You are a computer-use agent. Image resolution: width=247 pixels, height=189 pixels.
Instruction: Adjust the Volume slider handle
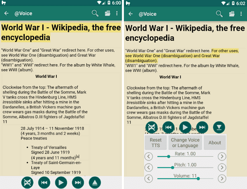[x=198, y=179]
